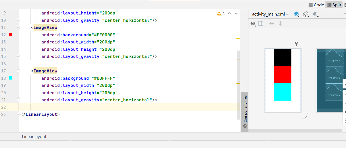
Task: Open the Component Tree side panel
Action: click(245, 108)
